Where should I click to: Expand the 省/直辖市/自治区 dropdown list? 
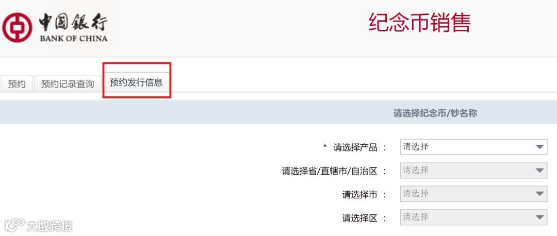tap(473, 171)
